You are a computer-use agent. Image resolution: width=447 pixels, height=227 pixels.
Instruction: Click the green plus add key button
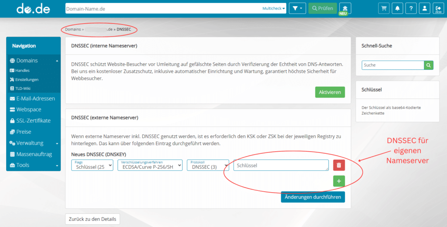[339, 181]
